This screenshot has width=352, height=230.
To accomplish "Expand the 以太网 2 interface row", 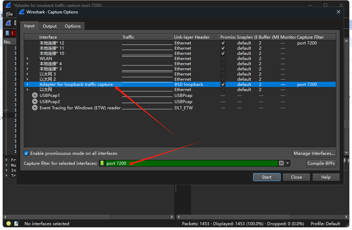I will coord(27,79).
